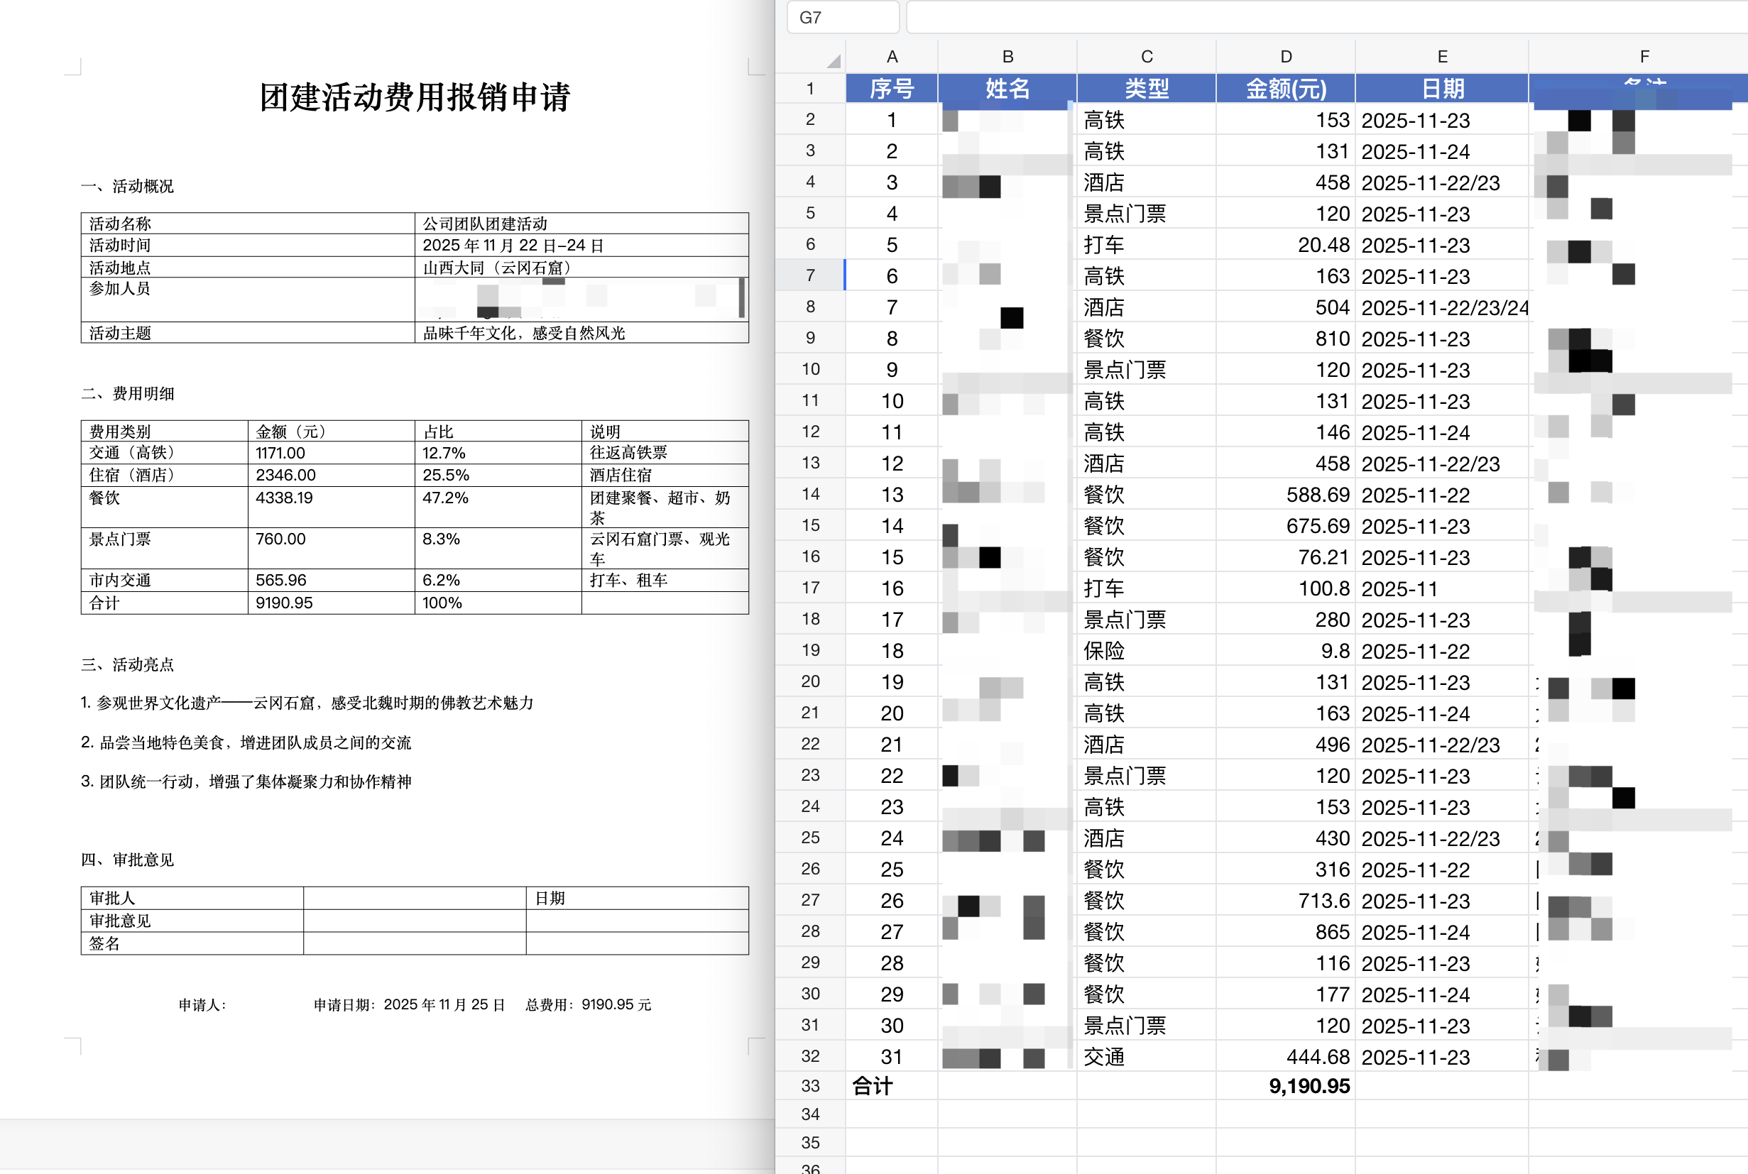Click the 序号 header cell
1748x1174 pixels.
[x=891, y=88]
